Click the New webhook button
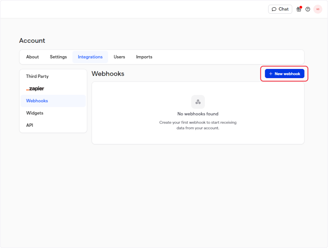Image resolution: width=328 pixels, height=248 pixels. click(284, 74)
